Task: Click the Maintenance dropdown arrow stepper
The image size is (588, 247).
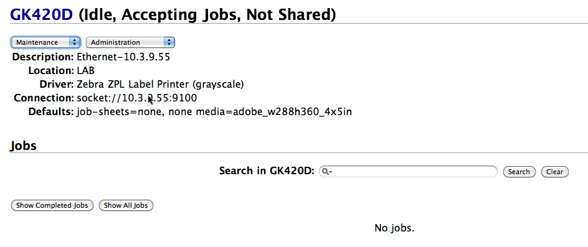Action: tap(75, 42)
